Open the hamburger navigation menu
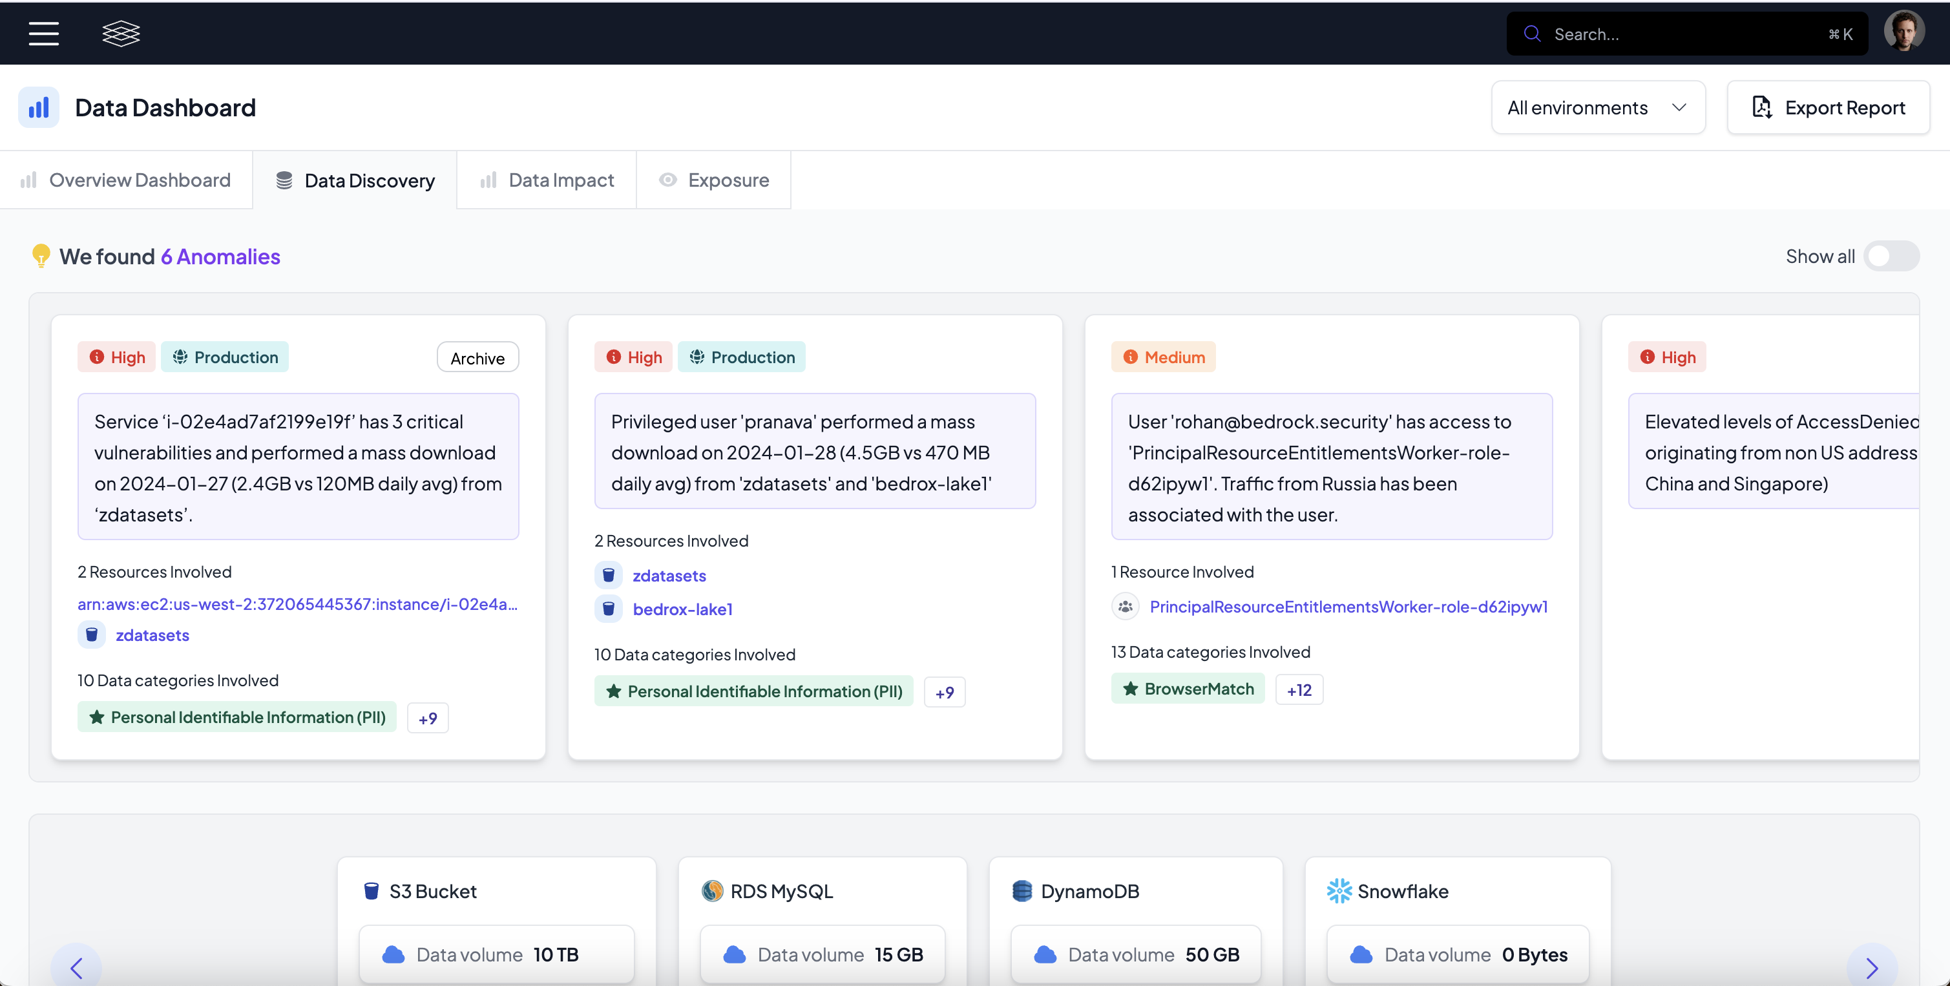This screenshot has height=986, width=1950. click(x=44, y=34)
